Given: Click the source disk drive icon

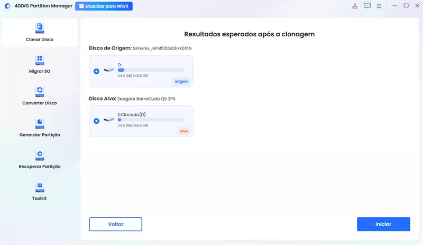Looking at the screenshot, I should pos(109,70).
